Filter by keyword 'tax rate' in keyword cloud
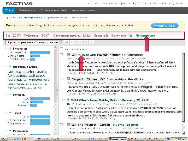 [14, 72]
